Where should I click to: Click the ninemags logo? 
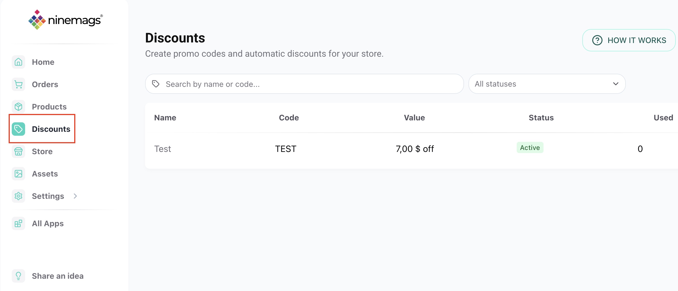(66, 20)
